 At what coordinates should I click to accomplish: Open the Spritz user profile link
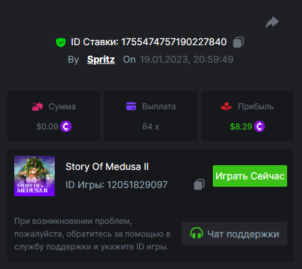[101, 59]
